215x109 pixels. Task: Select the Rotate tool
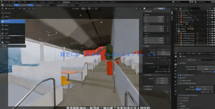coord(12,29)
